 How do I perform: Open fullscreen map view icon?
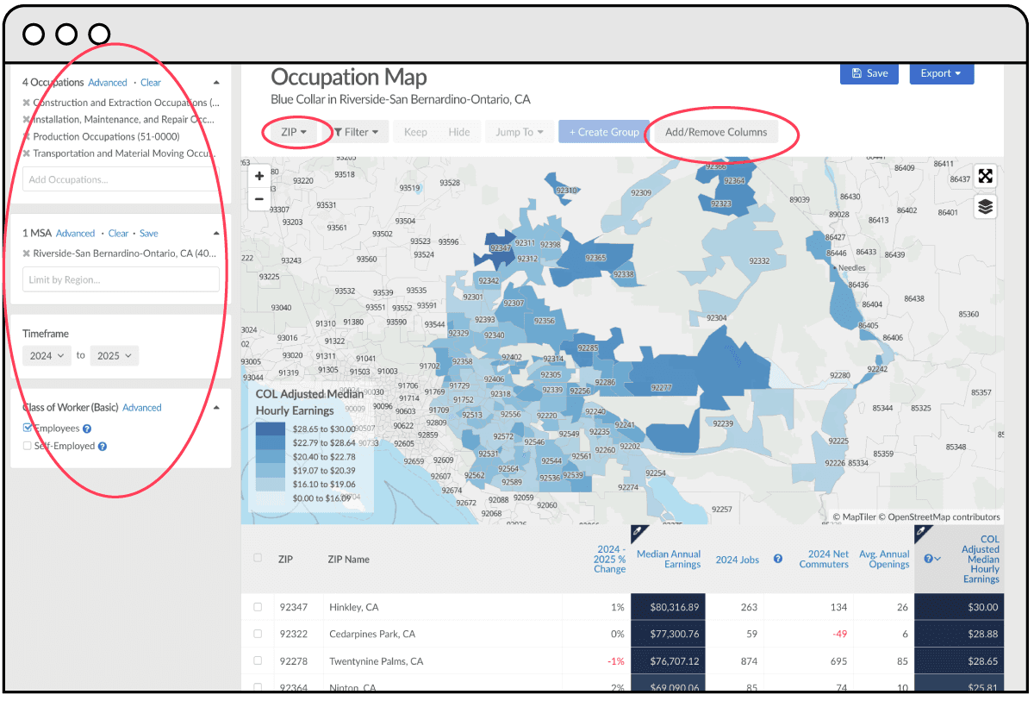tap(985, 176)
